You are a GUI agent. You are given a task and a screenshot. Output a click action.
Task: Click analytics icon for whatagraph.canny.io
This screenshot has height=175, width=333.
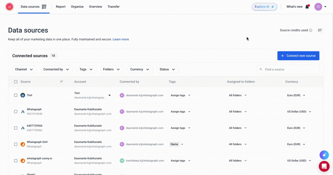23,161
